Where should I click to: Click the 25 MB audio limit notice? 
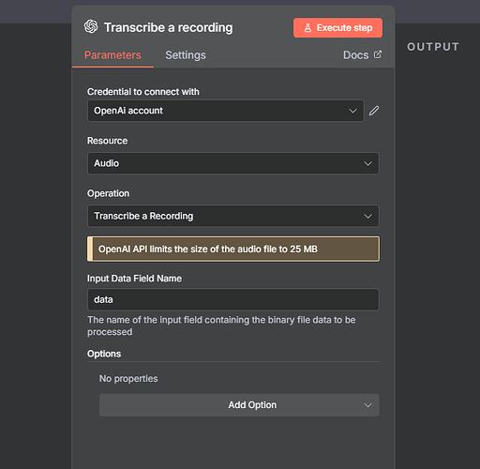233,249
